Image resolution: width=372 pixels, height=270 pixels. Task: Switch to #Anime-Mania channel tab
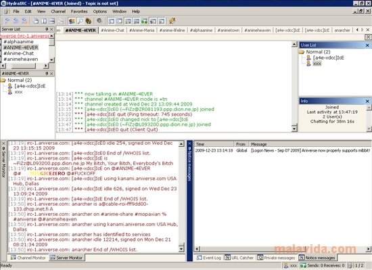142,30
